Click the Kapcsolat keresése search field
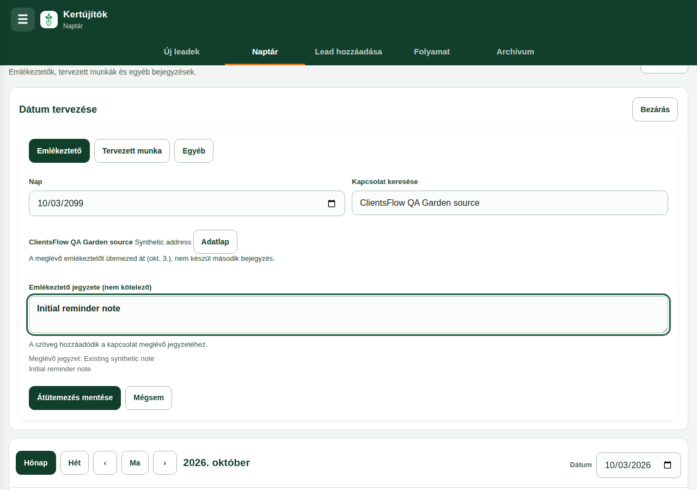The image size is (697, 490). coord(510,203)
